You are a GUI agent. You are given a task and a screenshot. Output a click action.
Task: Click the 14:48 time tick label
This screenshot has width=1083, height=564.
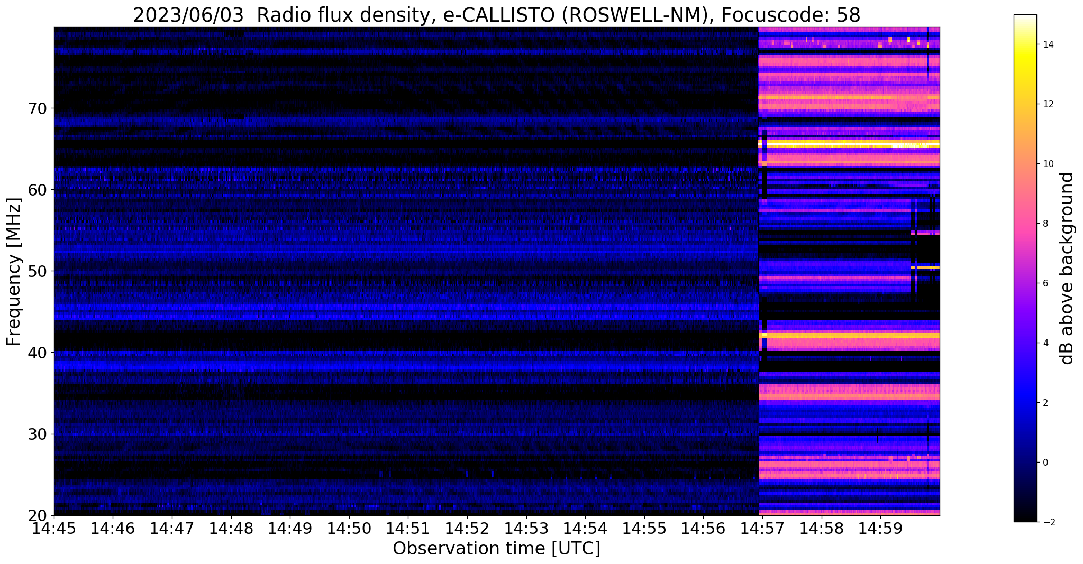231,528
